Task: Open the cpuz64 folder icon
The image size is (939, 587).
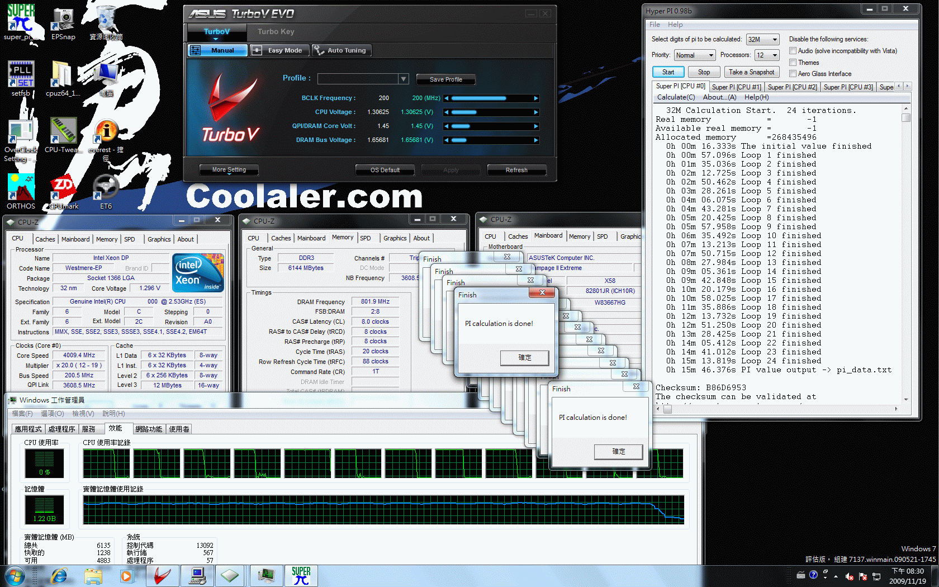Action: point(63,78)
